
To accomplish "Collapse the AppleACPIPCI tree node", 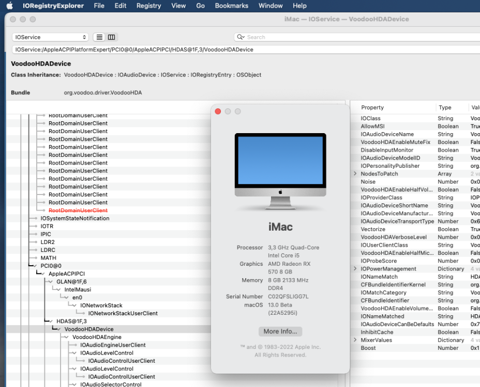I will point(43,274).
